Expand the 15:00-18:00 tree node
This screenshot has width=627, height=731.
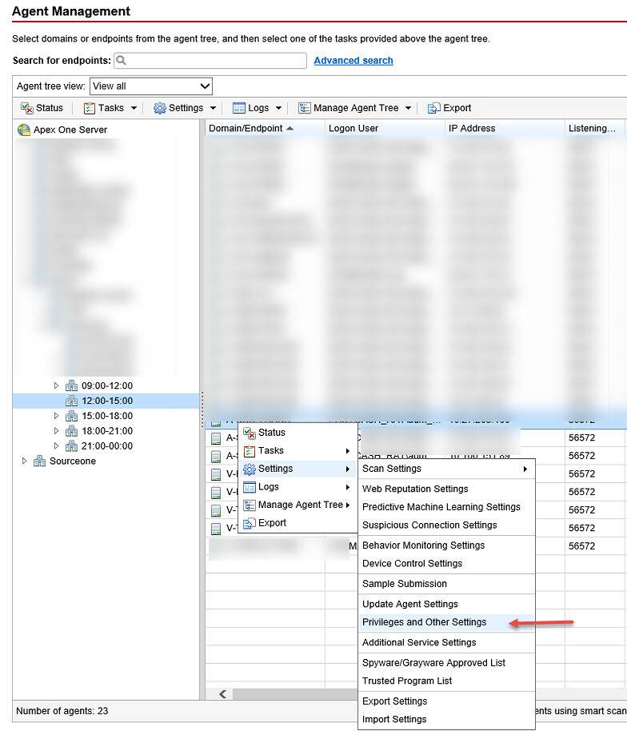click(56, 416)
